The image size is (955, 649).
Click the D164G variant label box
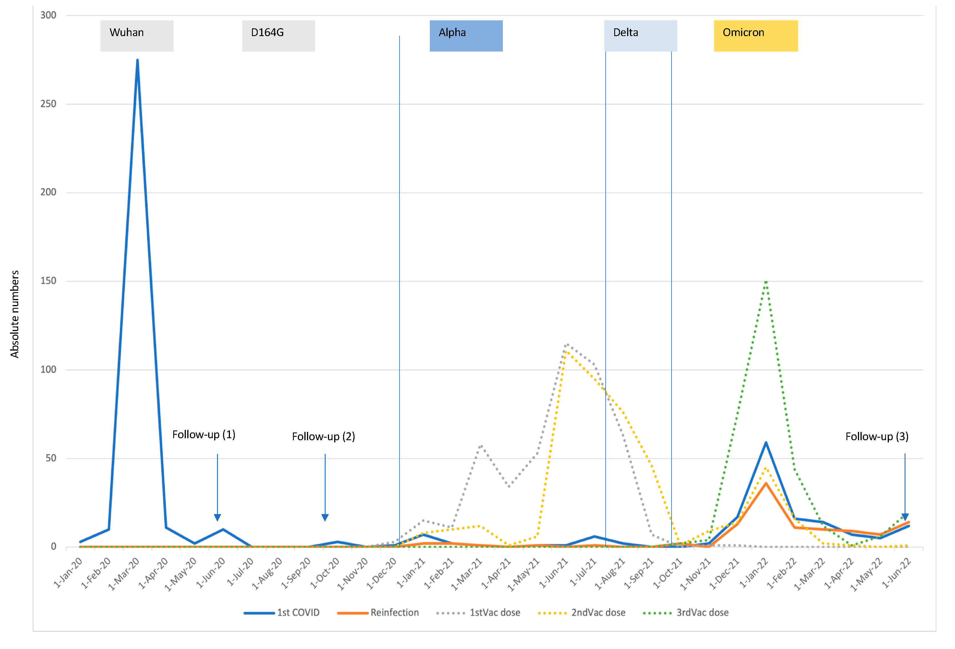click(278, 36)
